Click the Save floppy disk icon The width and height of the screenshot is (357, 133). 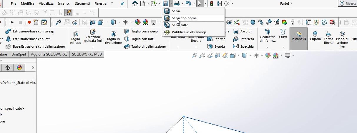(x=165, y=4)
